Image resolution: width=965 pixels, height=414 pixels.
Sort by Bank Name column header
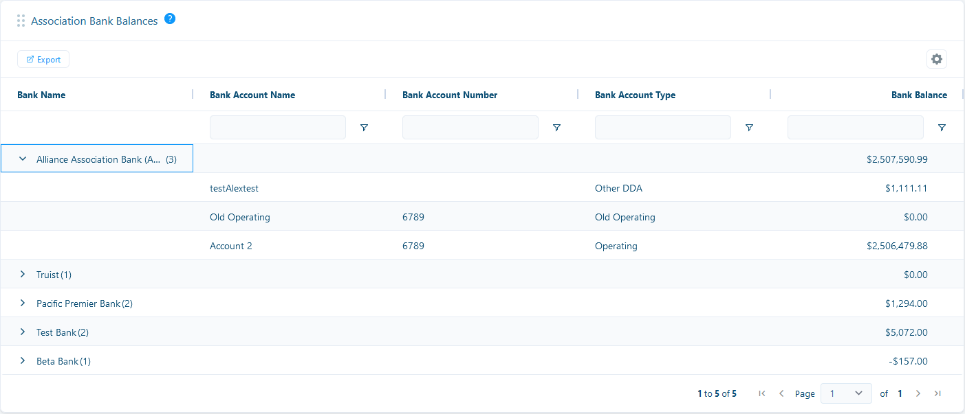[x=41, y=95]
